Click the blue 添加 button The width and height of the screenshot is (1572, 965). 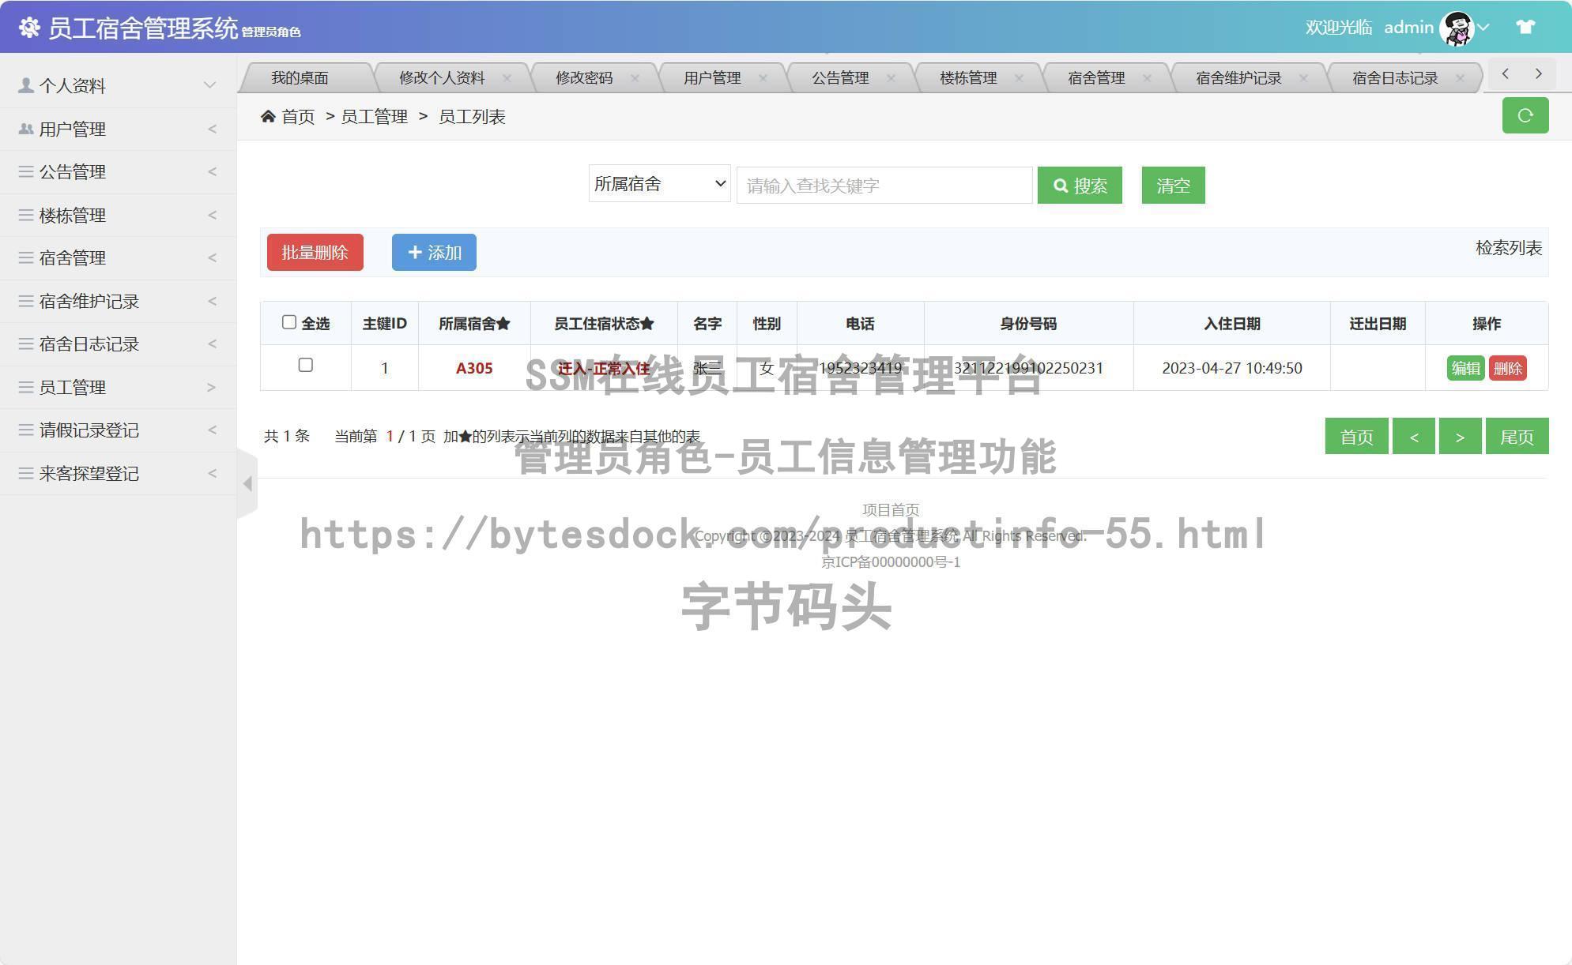click(x=434, y=252)
